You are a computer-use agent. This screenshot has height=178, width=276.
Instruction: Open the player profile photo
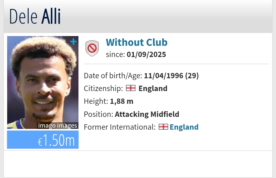43,82
